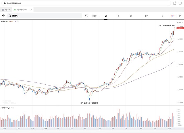The image size is (184, 133).
Task: Click the 7월 marker on time axis
Action: (125, 129)
